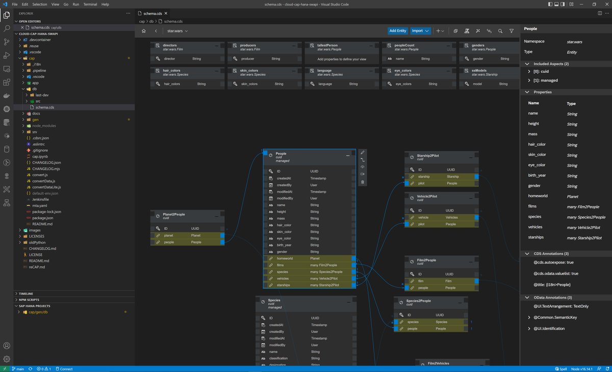Viewport: 612px width, 372px height.
Task: Collapse the Included Aspects section
Action: coord(527,64)
